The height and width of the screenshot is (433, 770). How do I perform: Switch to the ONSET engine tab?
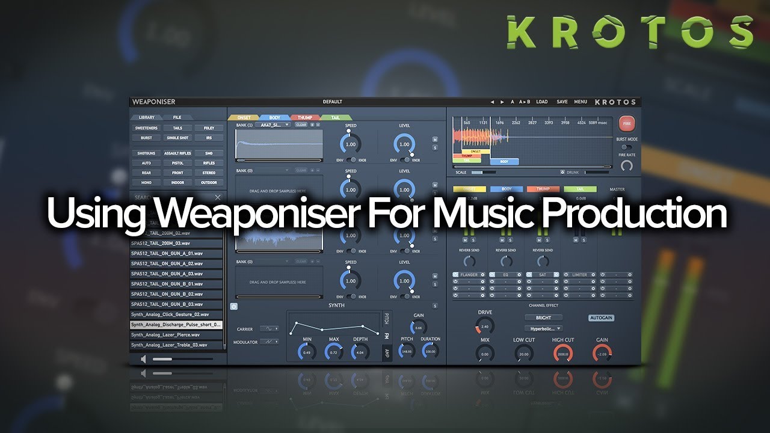(244, 117)
